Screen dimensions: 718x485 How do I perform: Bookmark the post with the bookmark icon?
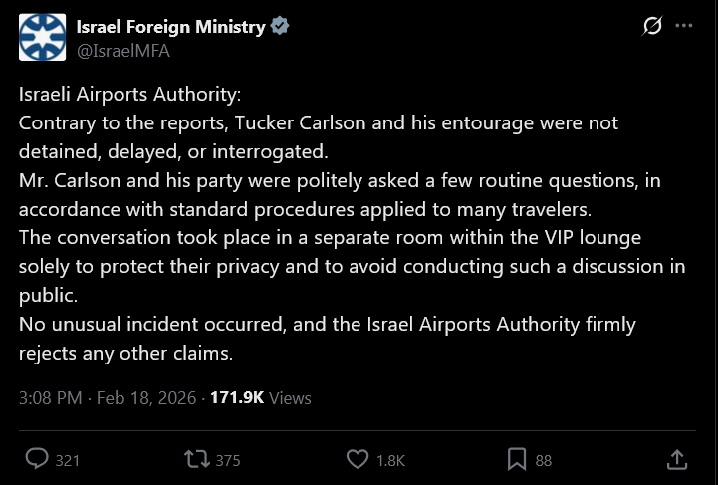517,459
